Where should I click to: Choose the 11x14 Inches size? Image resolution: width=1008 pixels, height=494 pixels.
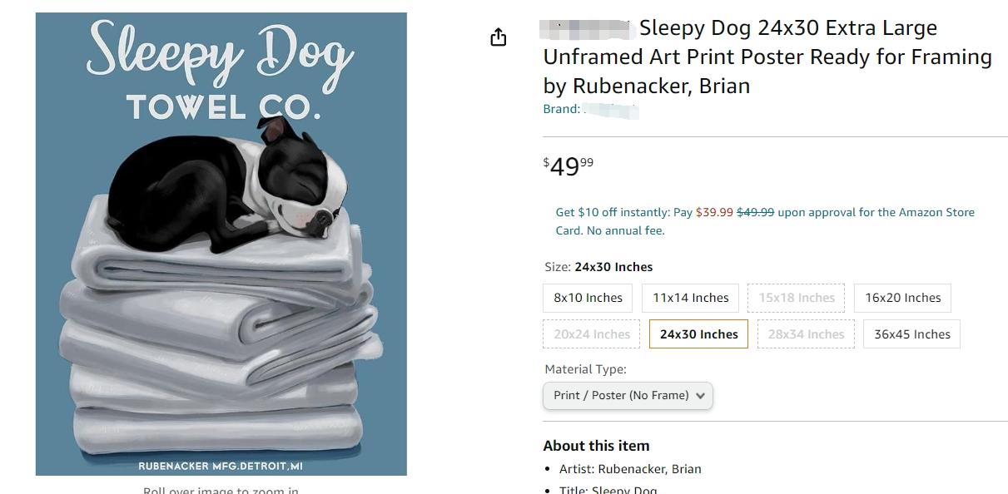690,298
